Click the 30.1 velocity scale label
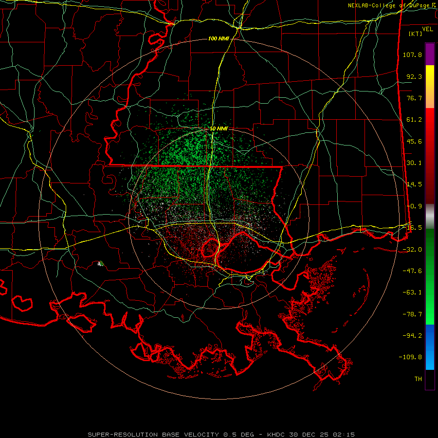Image resolution: width=438 pixels, height=438 pixels. [x=414, y=163]
